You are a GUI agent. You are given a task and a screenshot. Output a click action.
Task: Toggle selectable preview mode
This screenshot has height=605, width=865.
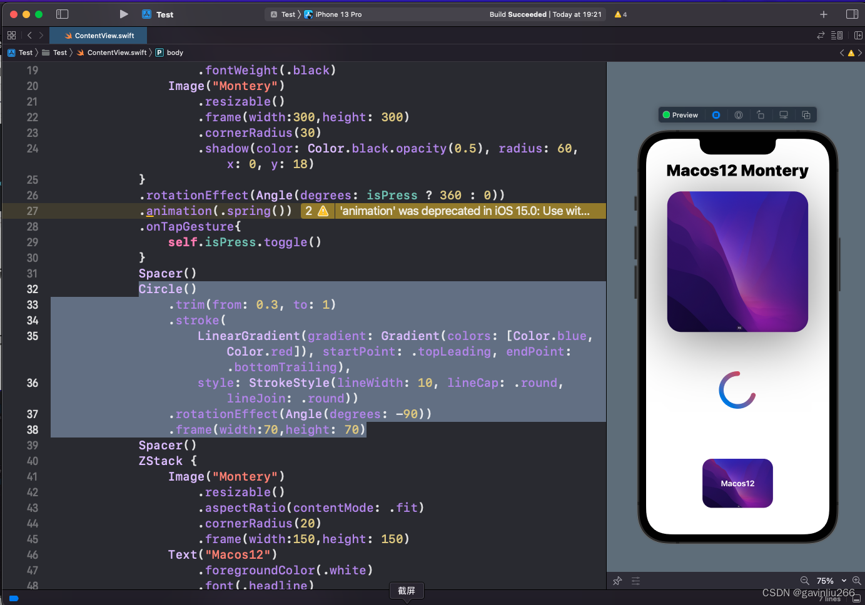[739, 115]
